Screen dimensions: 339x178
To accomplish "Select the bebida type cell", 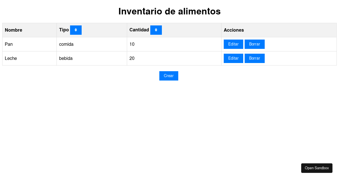I will click(92, 58).
